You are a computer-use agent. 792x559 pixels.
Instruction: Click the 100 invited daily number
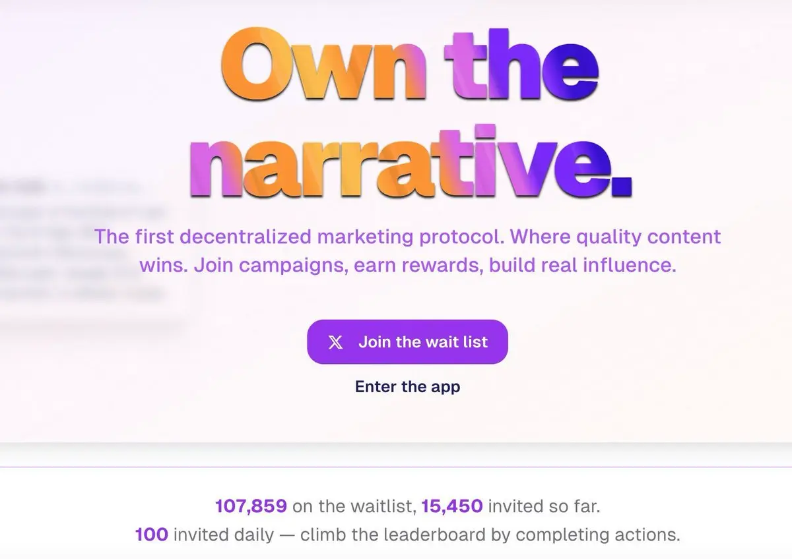[x=151, y=534]
